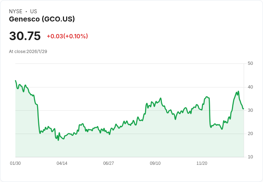The height and width of the screenshot is (182, 263).
Task: Select the 11/20 date on x-axis
Action: (202, 163)
